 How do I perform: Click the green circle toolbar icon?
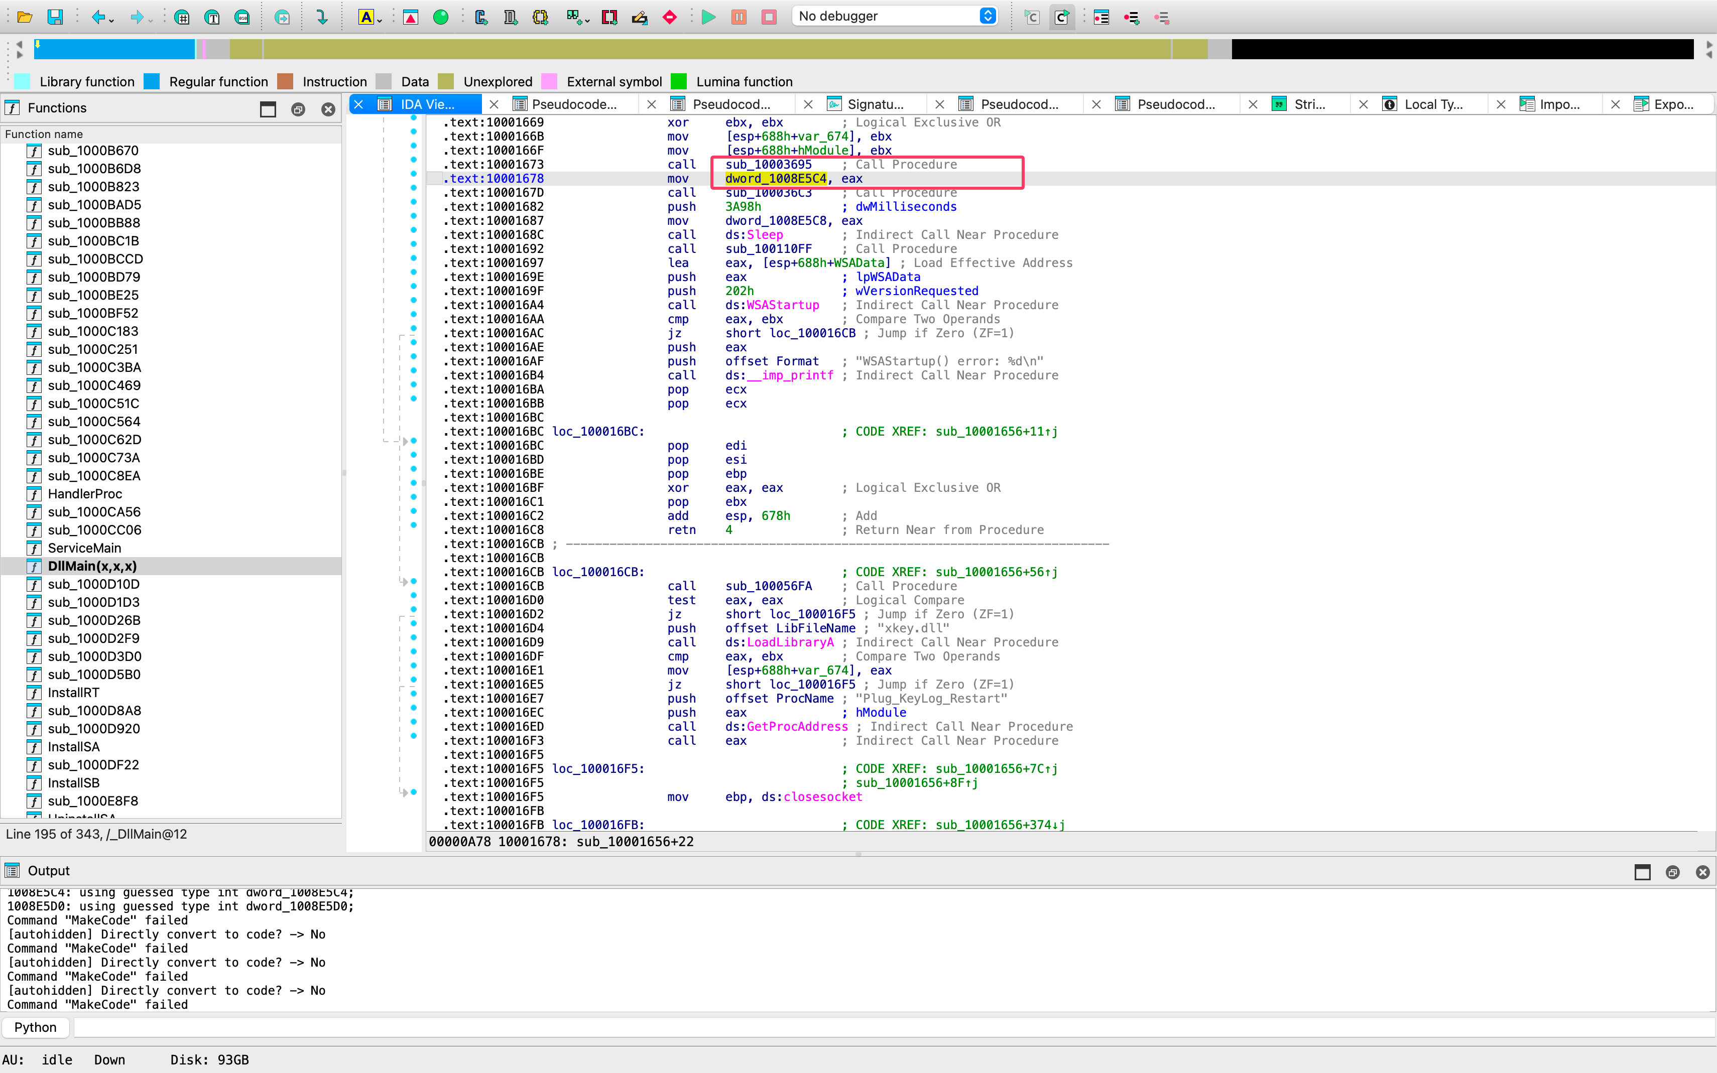[441, 17]
